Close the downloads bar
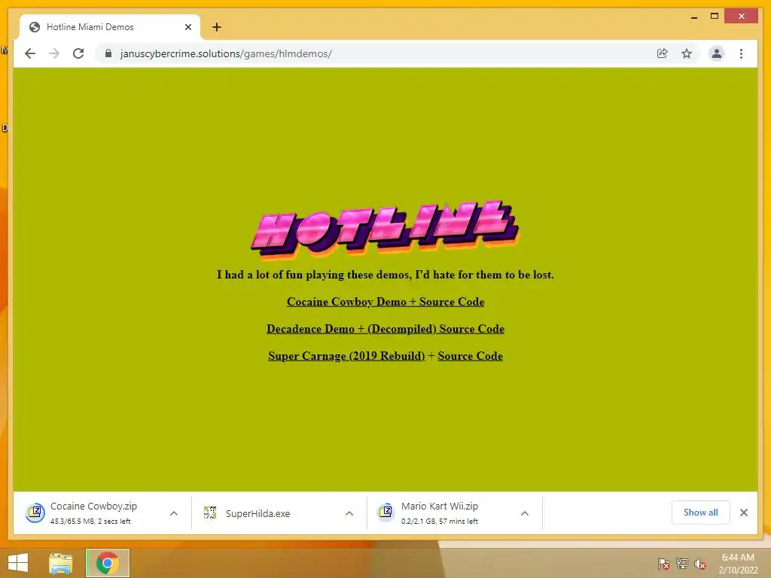 [x=744, y=513]
